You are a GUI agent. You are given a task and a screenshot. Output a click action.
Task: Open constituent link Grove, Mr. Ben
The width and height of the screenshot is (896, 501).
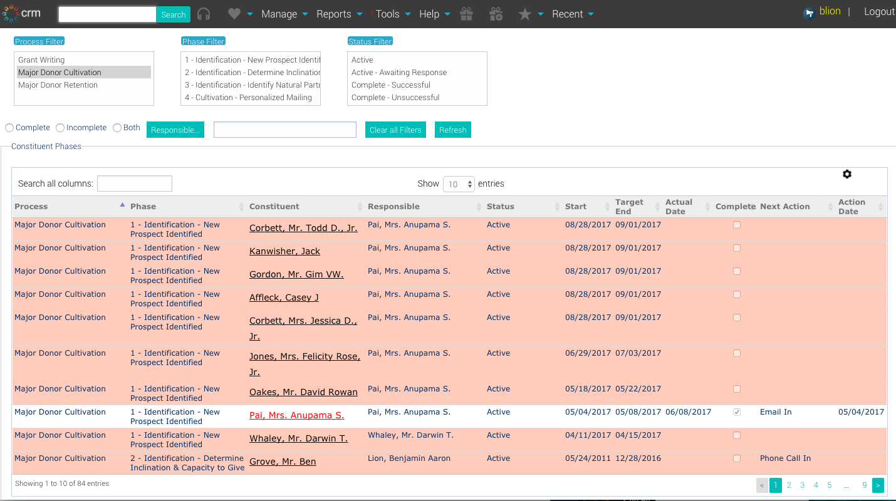(x=283, y=462)
